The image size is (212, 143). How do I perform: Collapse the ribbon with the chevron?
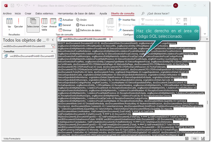pos(205,34)
